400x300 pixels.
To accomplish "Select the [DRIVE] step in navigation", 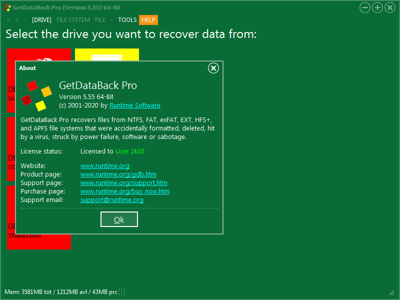I will tap(41, 20).
